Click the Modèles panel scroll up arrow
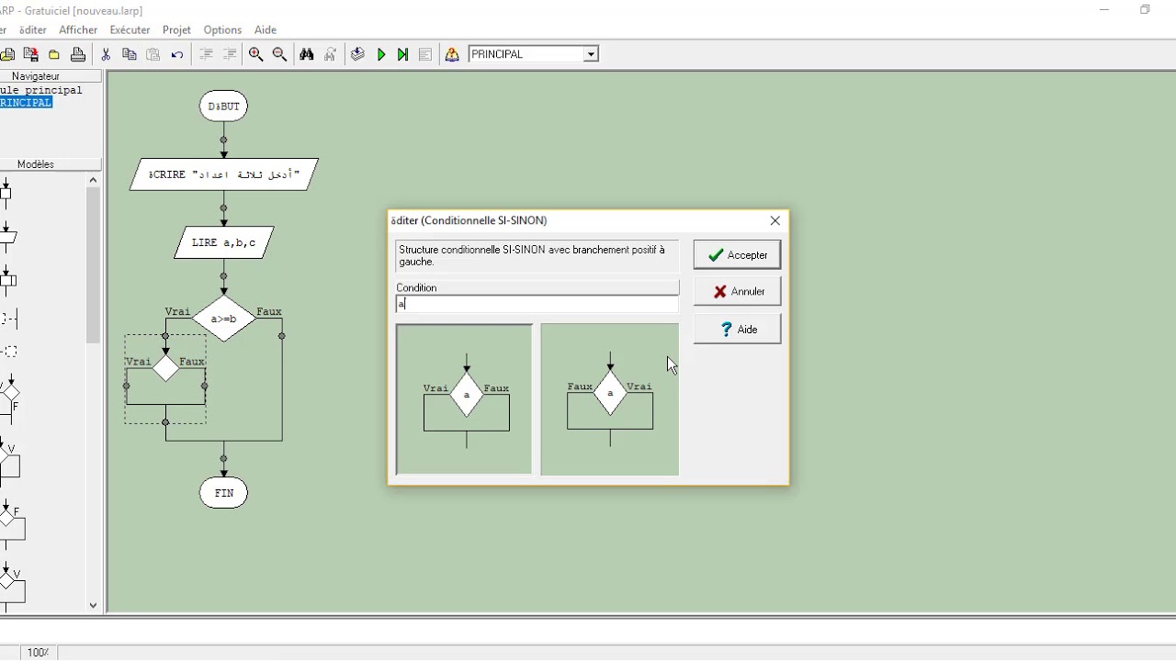 pyautogui.click(x=93, y=180)
